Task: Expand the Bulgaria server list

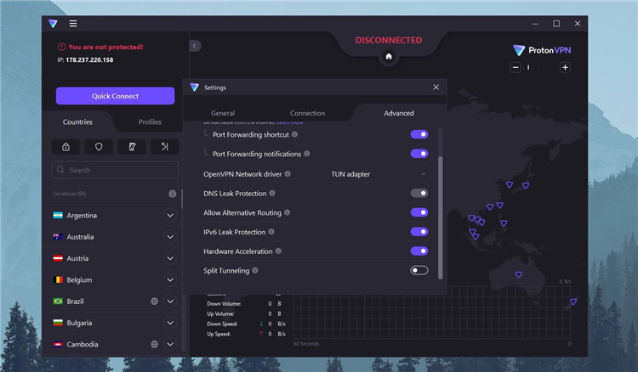Action: click(x=170, y=323)
